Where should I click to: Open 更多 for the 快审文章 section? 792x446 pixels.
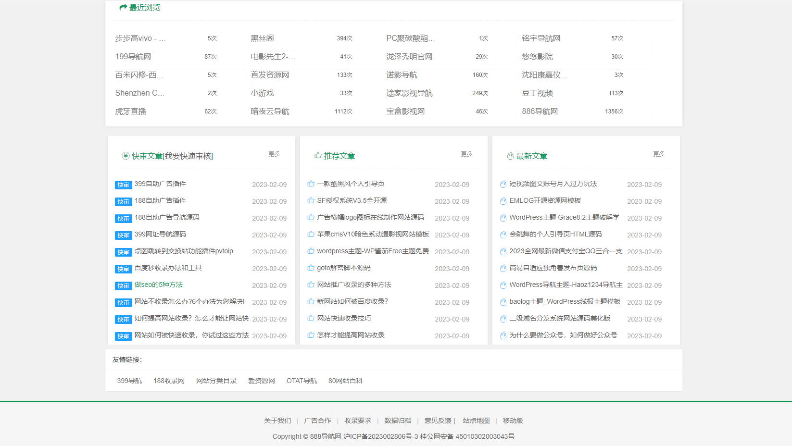tap(274, 154)
